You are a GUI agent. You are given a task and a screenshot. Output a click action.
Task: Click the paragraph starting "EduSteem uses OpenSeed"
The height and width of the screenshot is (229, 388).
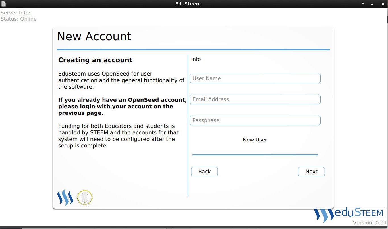coord(121,80)
